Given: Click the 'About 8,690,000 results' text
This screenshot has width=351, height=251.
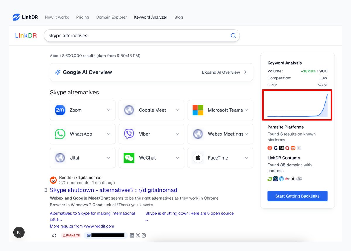Looking at the screenshot, I should pyautogui.click(x=95, y=56).
